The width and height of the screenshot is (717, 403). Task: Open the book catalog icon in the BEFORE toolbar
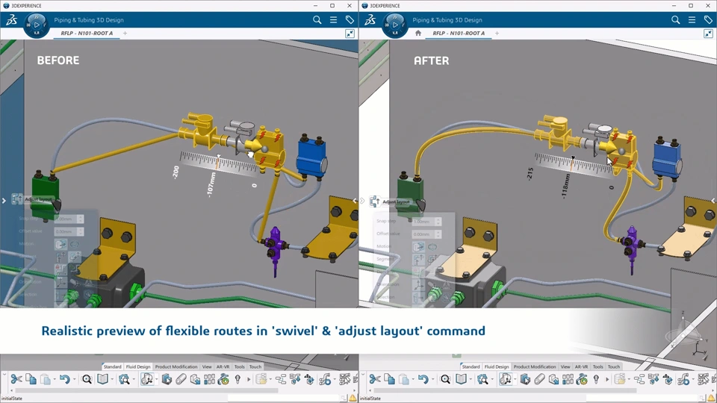(x=103, y=379)
